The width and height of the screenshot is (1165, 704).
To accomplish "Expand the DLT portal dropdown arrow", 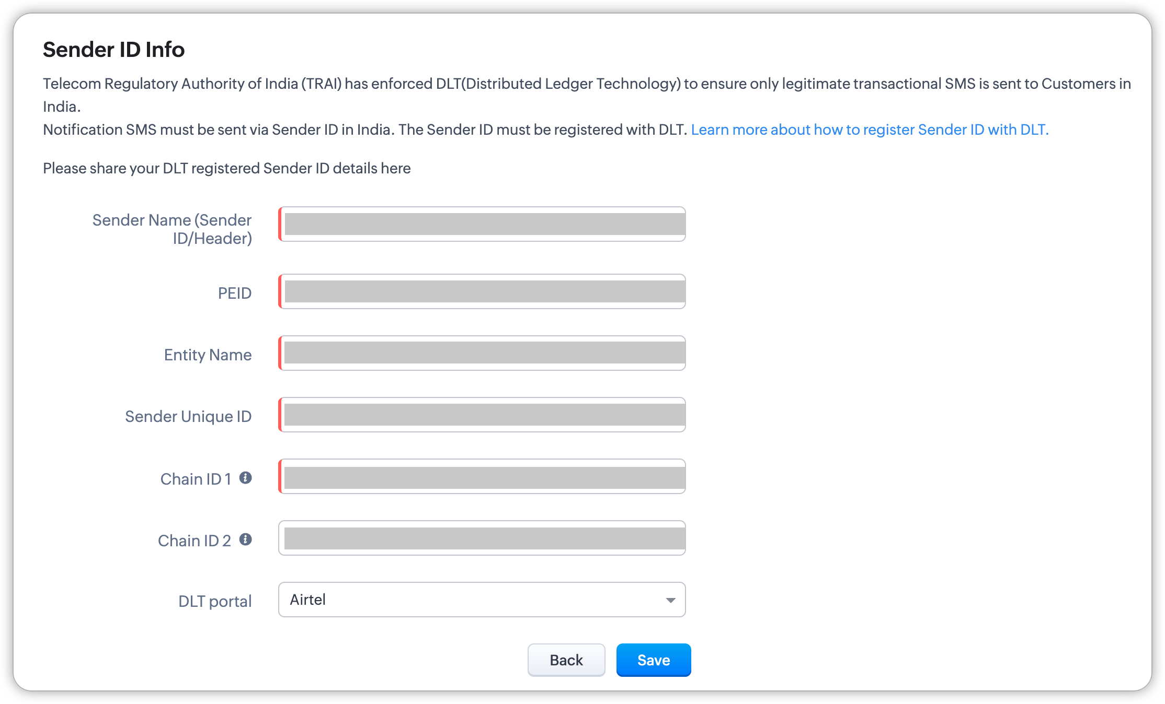I will pyautogui.click(x=670, y=600).
